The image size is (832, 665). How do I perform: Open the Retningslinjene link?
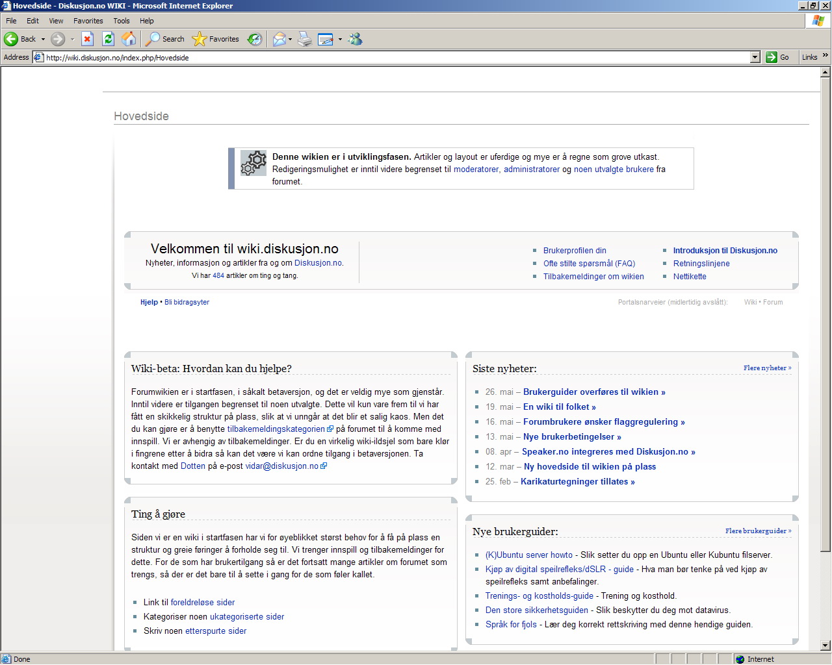point(701,264)
